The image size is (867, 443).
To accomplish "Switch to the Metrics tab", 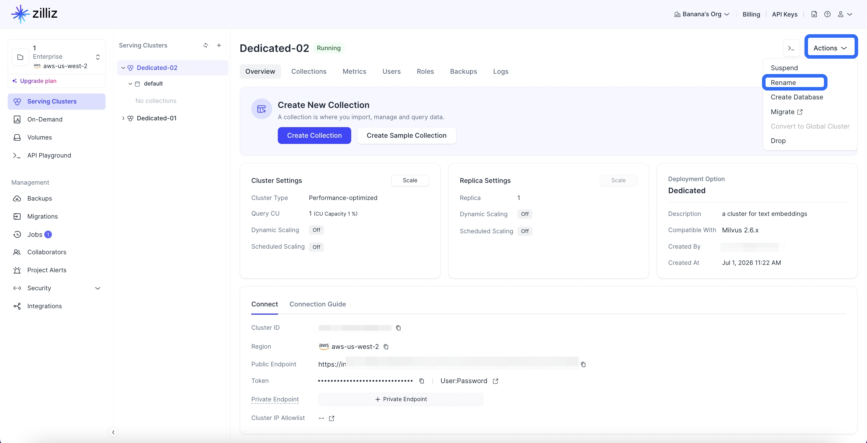I will (354, 71).
